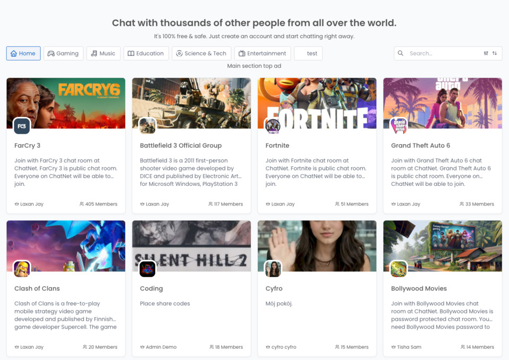This screenshot has height=360, width=509.
Task: Open the filter sliders icon in search bar
Action: tap(486, 53)
